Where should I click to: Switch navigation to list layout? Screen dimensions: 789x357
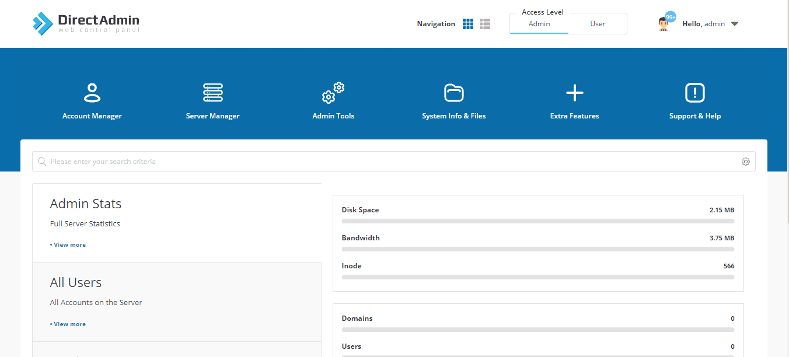[485, 24]
